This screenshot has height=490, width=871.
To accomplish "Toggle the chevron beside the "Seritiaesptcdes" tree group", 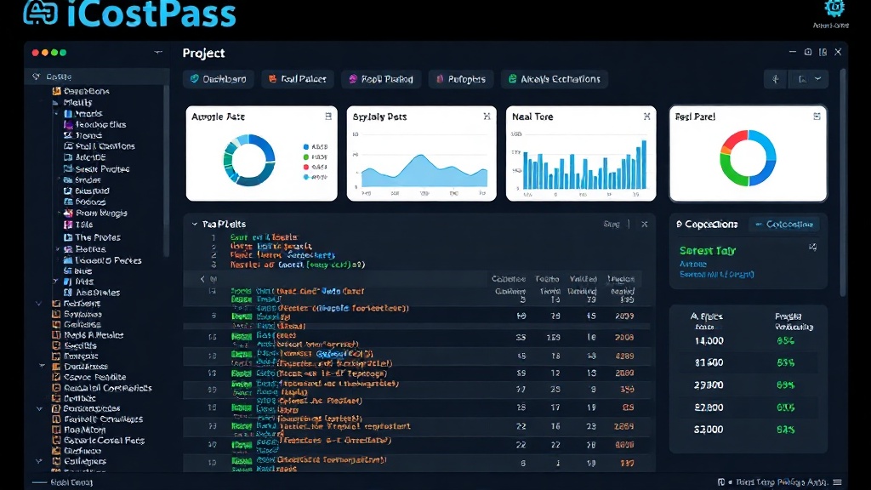I will point(39,408).
